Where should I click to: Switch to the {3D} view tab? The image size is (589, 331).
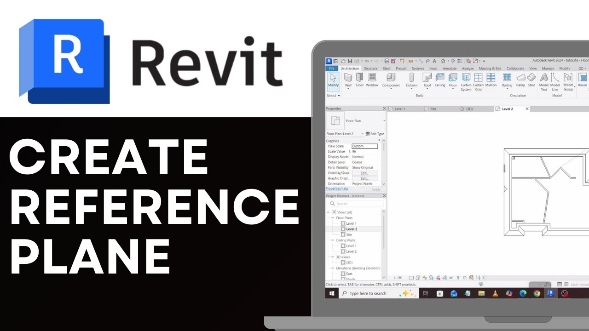click(469, 109)
